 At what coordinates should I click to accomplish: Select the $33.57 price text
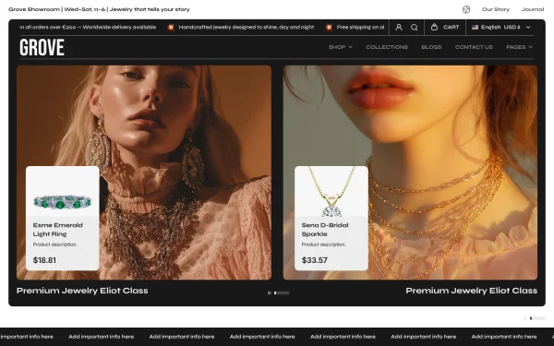(x=314, y=260)
